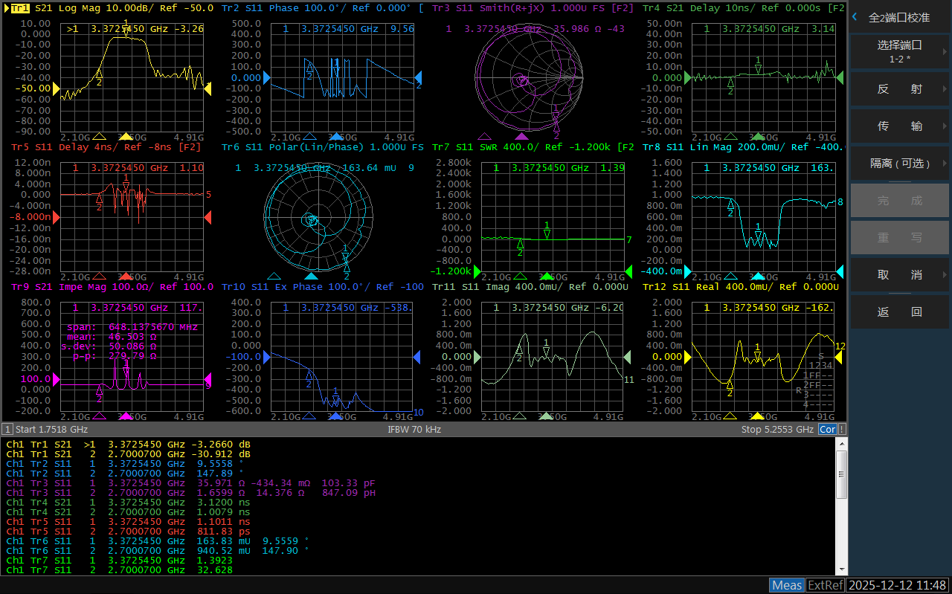This screenshot has width=952, height=594.
Task: Select the 取消 cancel menu item
Action: point(900,274)
